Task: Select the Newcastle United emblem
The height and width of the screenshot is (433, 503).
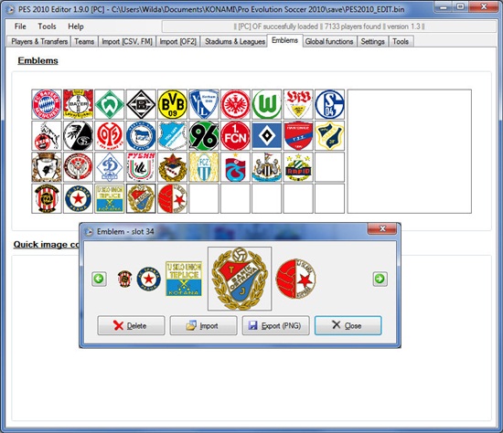Action: [x=266, y=167]
